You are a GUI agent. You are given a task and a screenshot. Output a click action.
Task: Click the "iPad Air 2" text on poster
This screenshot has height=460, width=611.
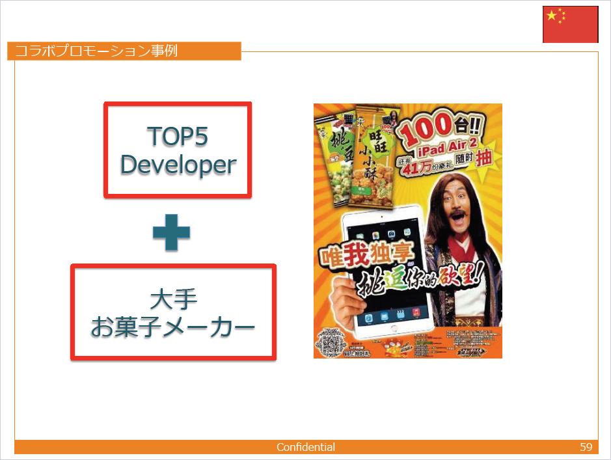pyautogui.click(x=447, y=147)
